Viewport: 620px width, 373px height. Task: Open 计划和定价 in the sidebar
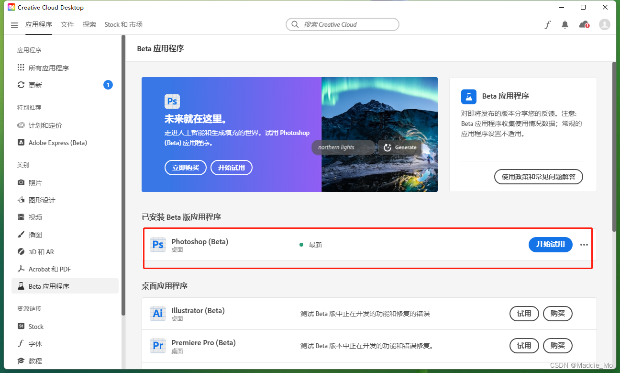point(65,125)
